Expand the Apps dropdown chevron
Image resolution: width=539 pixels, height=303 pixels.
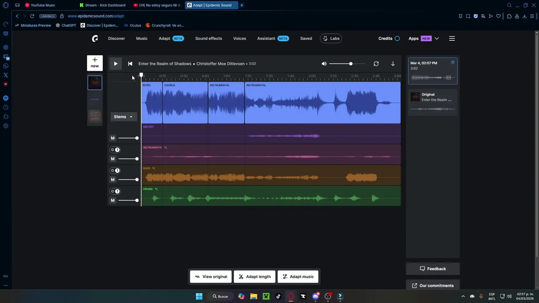pyautogui.click(x=437, y=38)
